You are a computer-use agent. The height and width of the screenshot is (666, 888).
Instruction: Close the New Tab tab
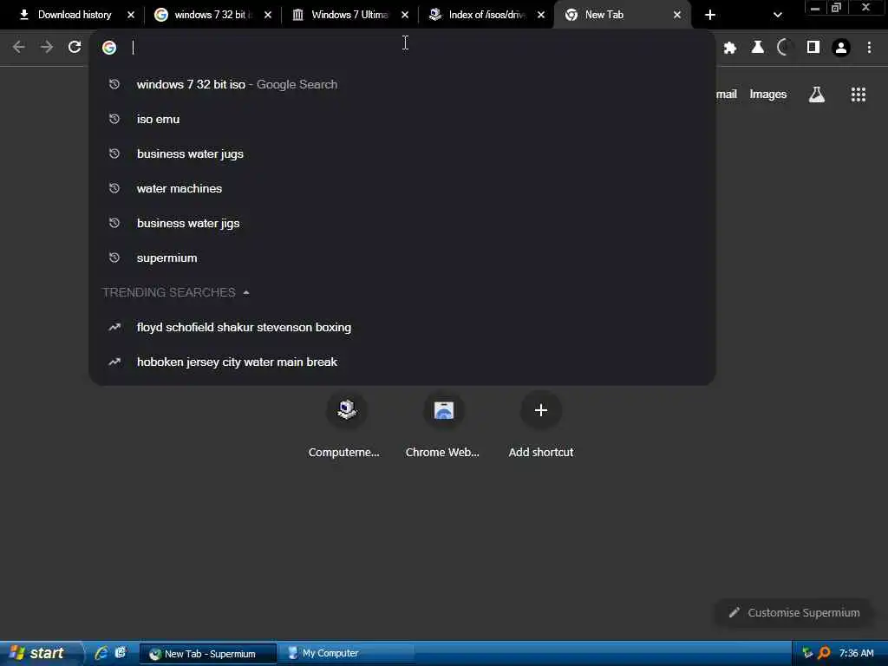tap(677, 16)
